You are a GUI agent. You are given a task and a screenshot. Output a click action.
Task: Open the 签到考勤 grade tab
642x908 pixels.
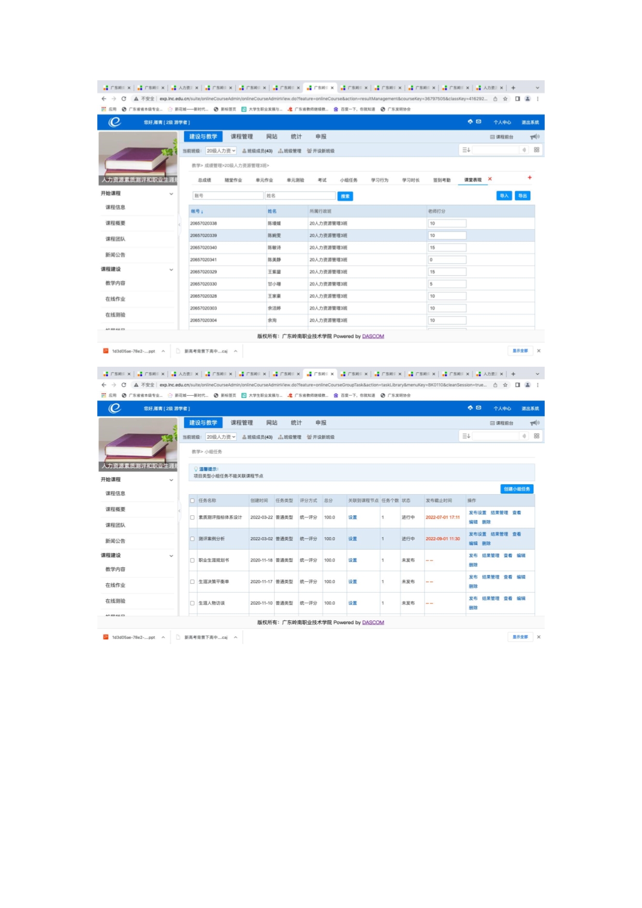(442, 180)
